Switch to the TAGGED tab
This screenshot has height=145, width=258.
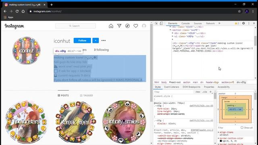click(x=86, y=95)
